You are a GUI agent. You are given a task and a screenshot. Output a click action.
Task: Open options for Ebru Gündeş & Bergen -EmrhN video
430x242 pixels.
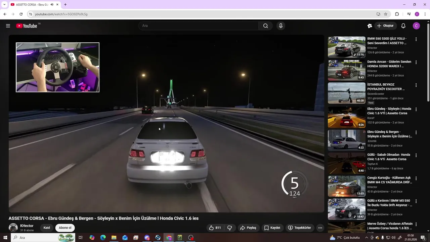click(416, 132)
